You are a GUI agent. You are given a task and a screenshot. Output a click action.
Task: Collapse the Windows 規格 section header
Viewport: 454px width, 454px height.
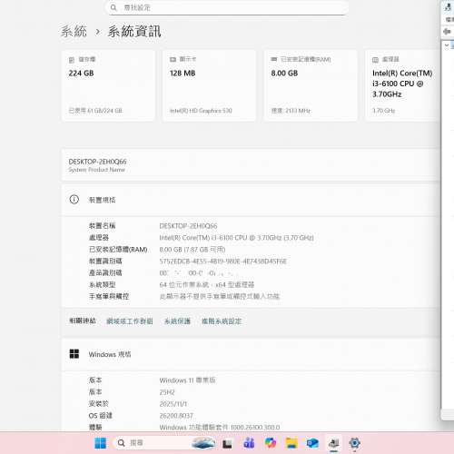pos(251,354)
